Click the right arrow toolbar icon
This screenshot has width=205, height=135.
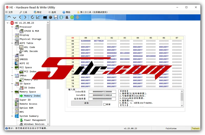(x=25, y=17)
